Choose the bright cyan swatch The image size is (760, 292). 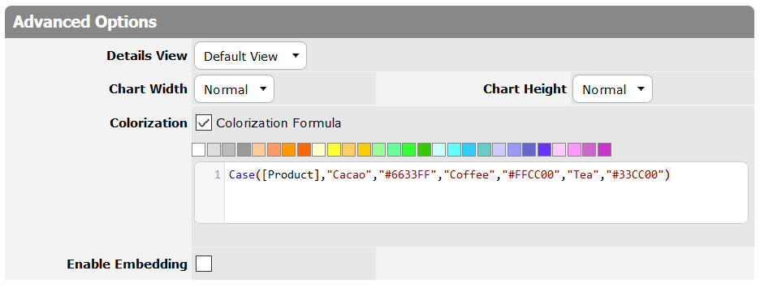point(454,149)
